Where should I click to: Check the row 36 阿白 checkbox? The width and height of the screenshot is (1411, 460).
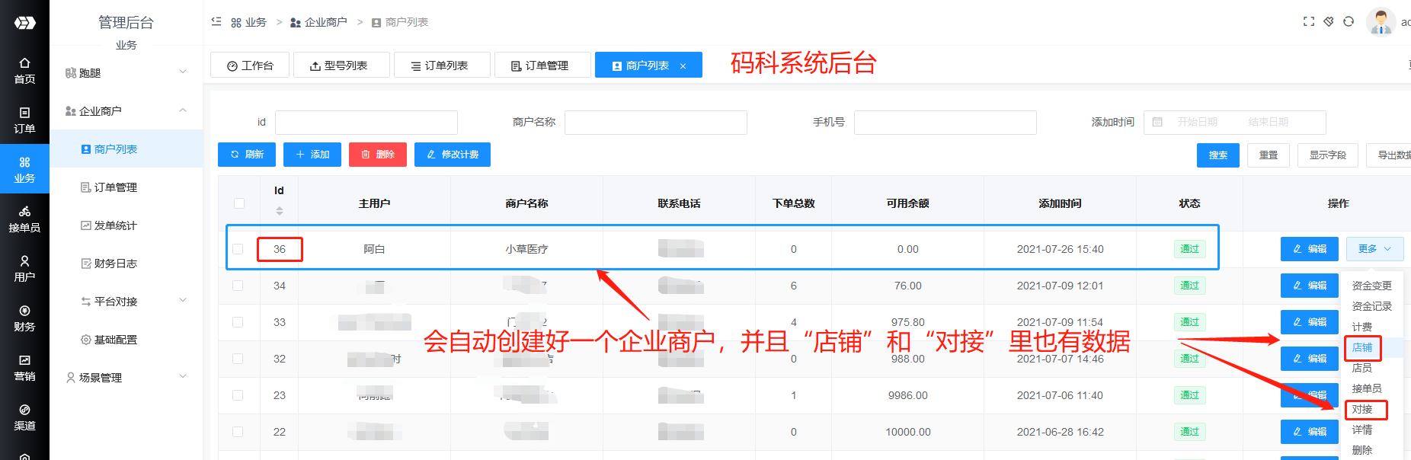[238, 249]
